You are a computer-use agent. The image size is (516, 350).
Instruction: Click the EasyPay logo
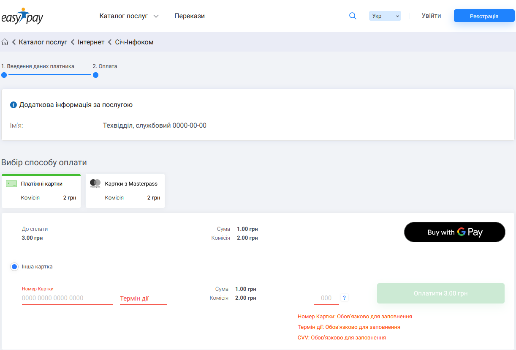22,16
